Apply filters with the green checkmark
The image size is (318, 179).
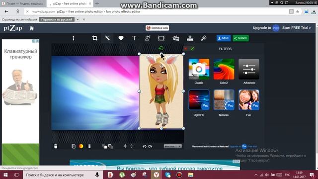click(x=192, y=49)
